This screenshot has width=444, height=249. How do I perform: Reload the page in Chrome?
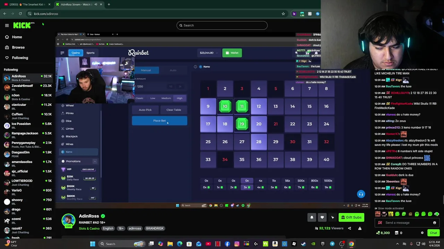tap(20, 14)
